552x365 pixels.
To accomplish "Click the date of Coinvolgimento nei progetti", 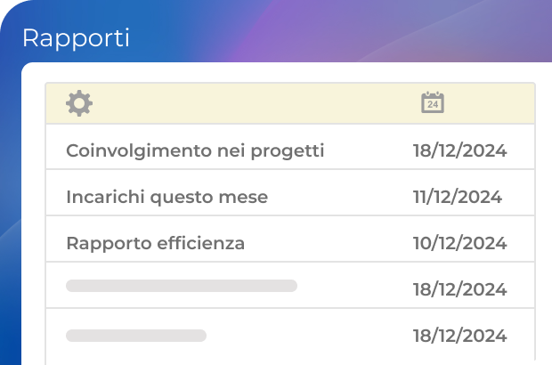I will click(459, 150).
